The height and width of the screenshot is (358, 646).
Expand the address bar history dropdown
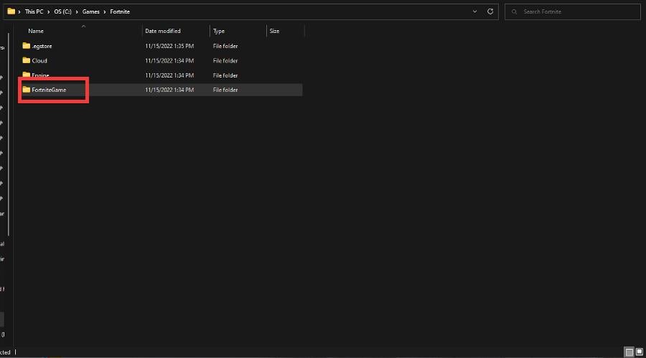474,11
